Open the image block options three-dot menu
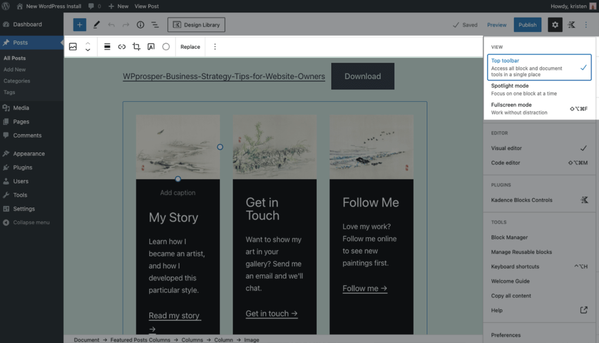 click(x=215, y=47)
